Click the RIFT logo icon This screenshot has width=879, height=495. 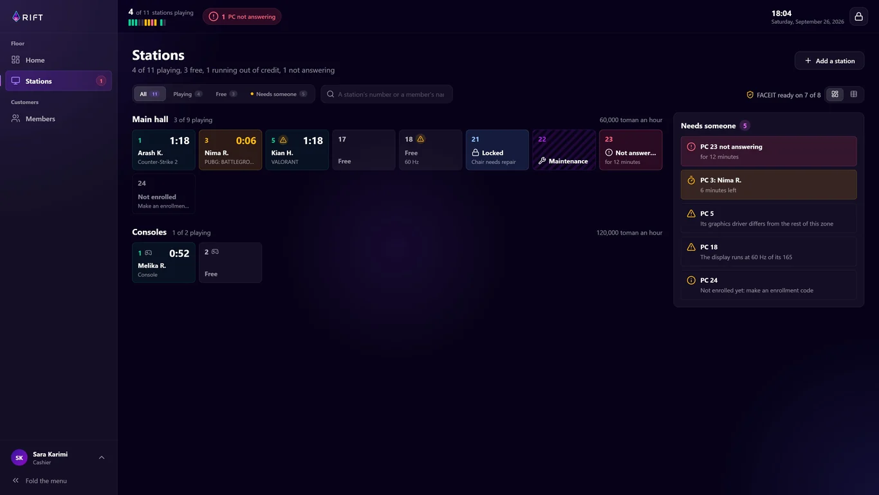pyautogui.click(x=16, y=17)
